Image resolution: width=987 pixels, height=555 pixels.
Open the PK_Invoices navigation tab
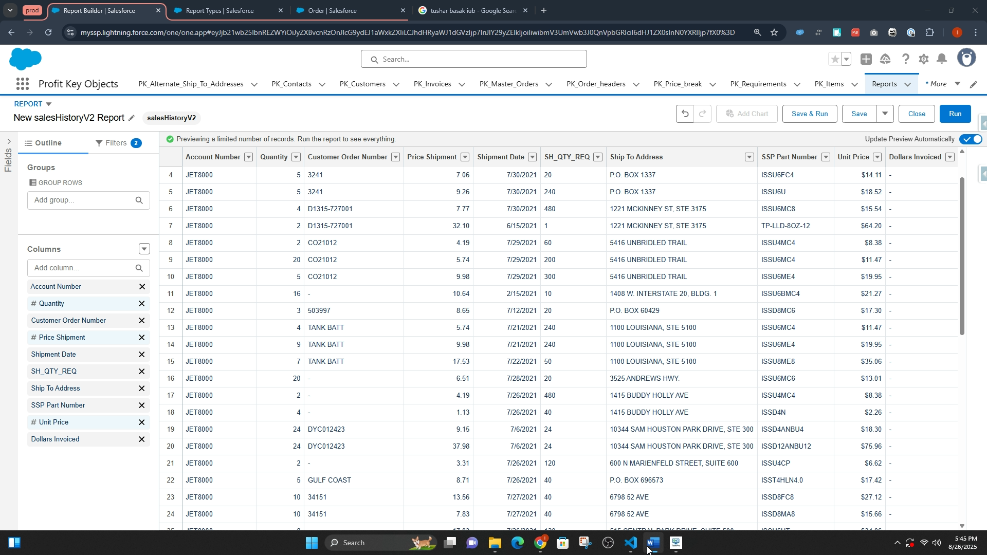432,84
